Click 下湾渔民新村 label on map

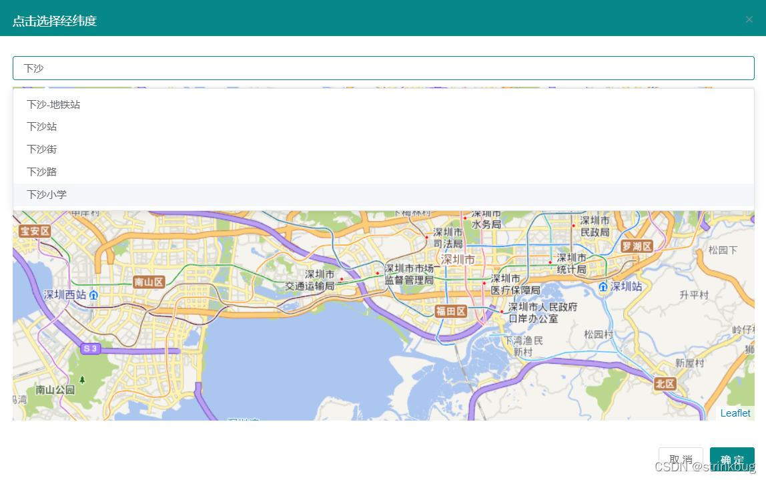(x=523, y=346)
